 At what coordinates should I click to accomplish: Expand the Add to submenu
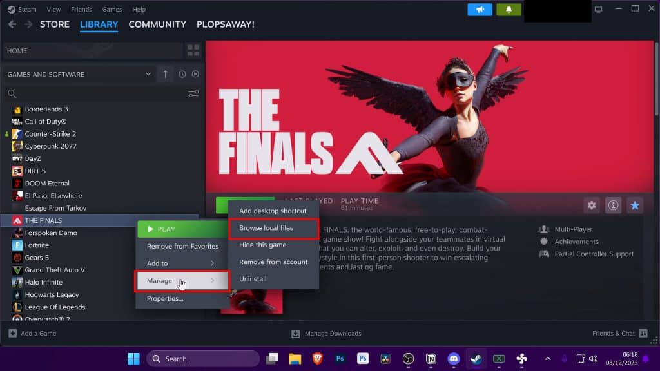(x=182, y=263)
